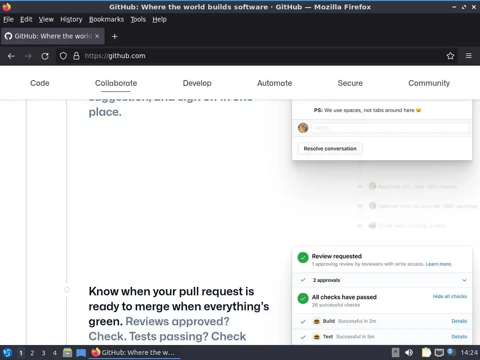Close the GitHub tab
Viewport: 480px width, 360px height.
tap(97, 36)
